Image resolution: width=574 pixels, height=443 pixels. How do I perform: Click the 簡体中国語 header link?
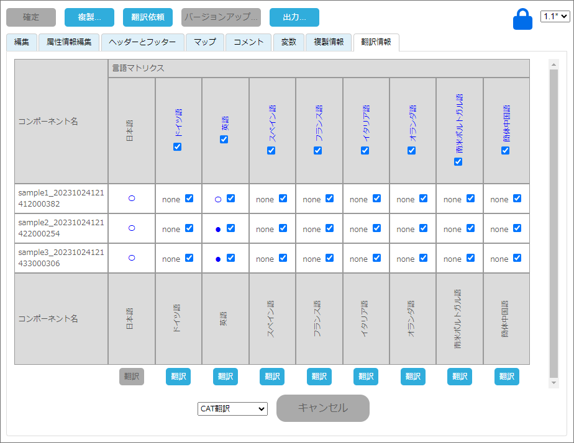506,123
